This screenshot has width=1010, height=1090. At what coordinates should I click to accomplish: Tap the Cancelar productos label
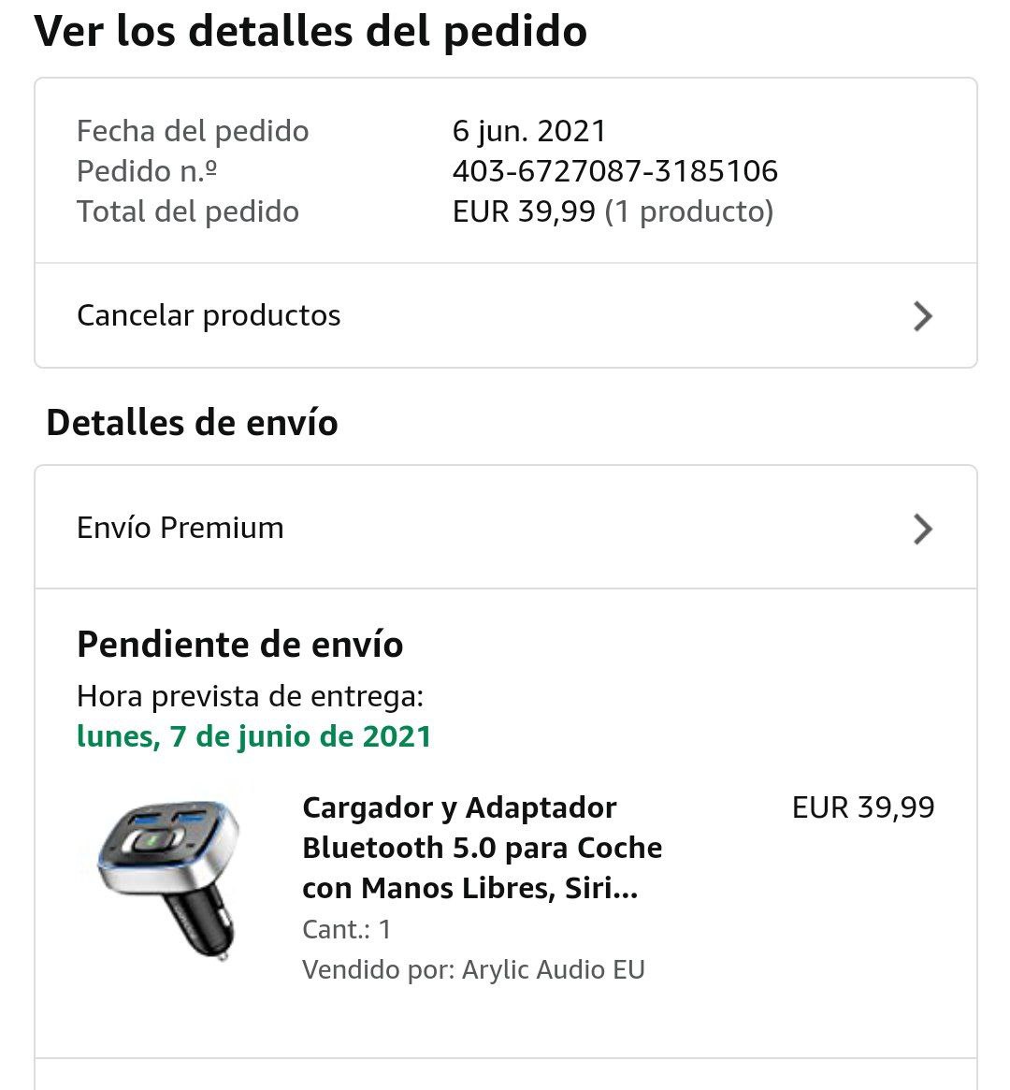click(x=209, y=315)
